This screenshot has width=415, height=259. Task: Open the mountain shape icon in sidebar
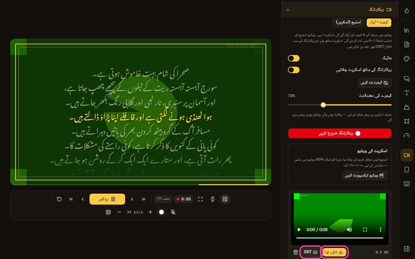tap(407, 107)
